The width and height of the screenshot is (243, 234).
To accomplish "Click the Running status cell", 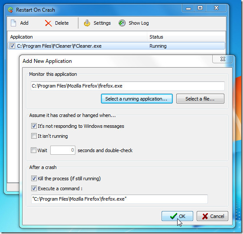I will (x=158, y=46).
